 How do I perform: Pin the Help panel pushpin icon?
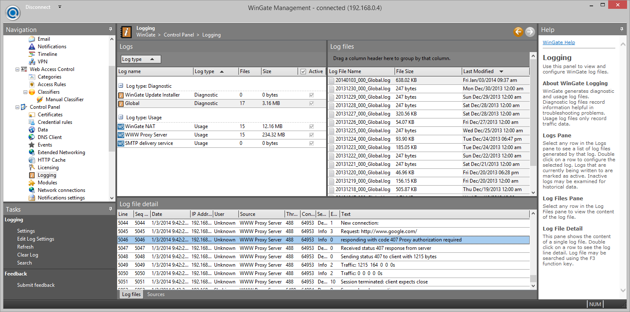pos(622,29)
